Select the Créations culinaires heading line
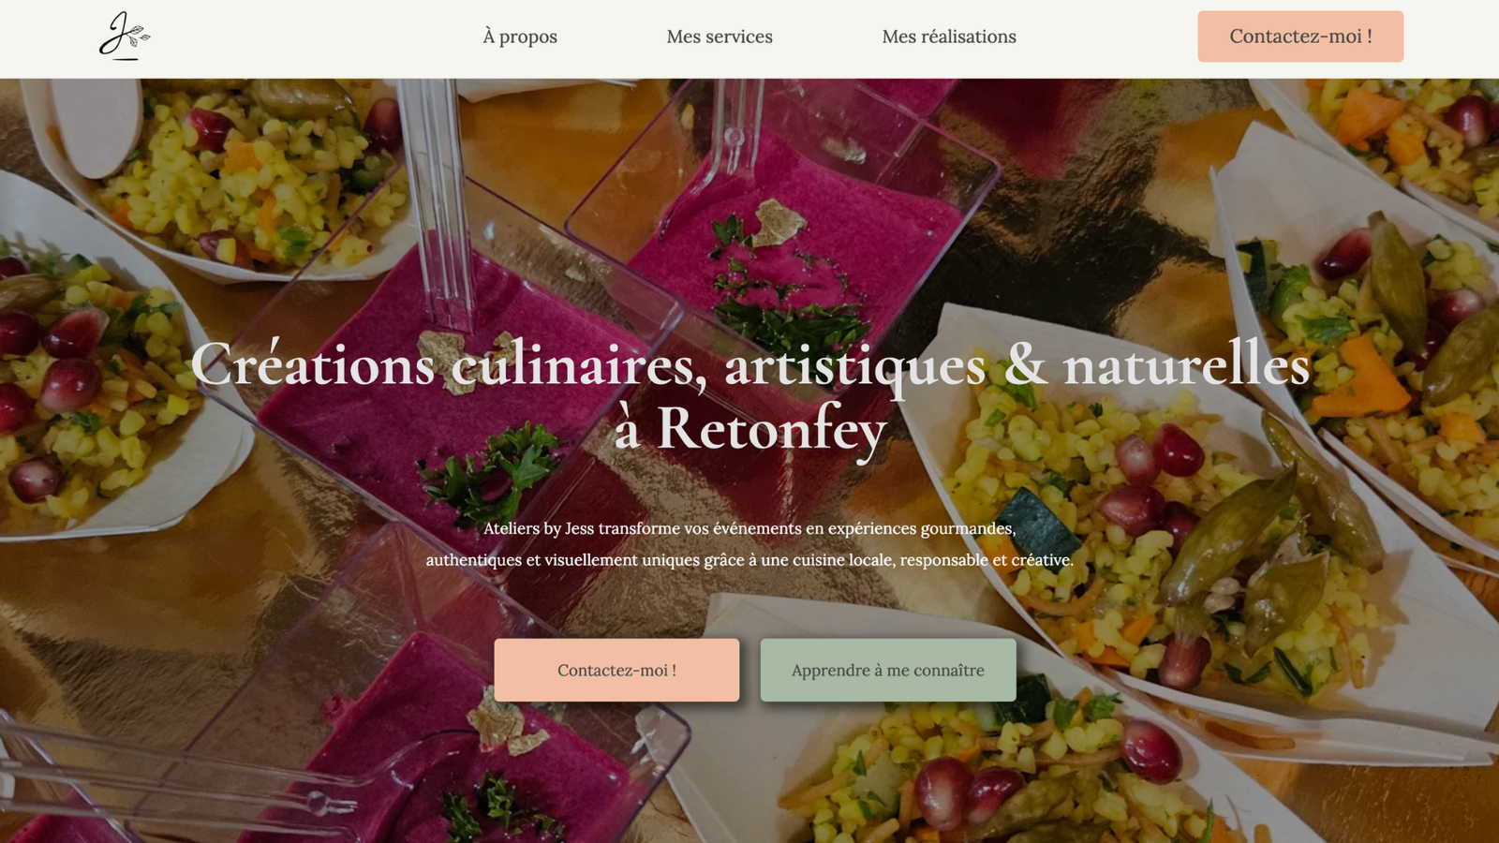The width and height of the screenshot is (1499, 843). tap(749, 365)
